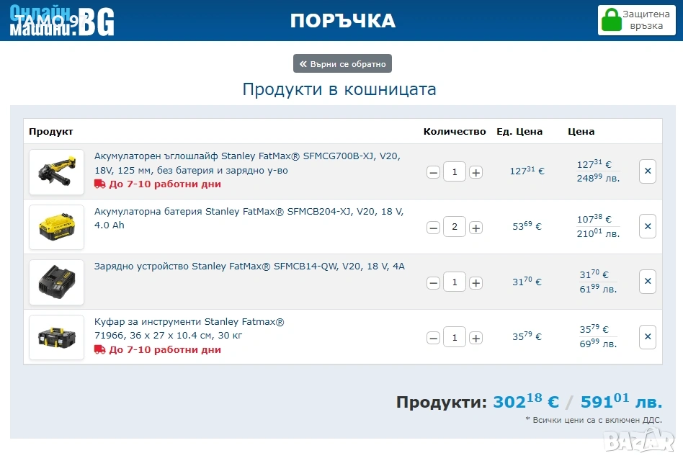Click the Количество column header
The height and width of the screenshot is (461, 683).
click(455, 132)
